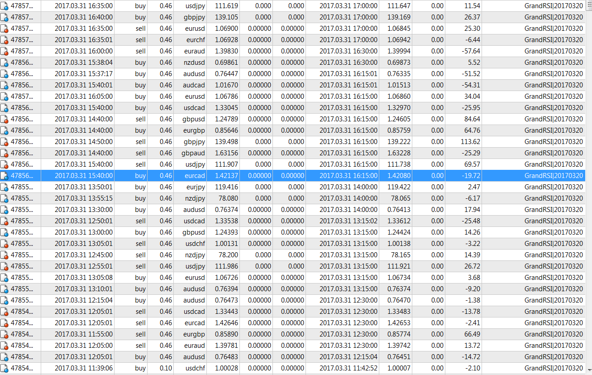Click the GrandRSI|20170320 comment in eurjpy row
Image resolution: width=592 pixels, height=375 pixels.
(554, 187)
